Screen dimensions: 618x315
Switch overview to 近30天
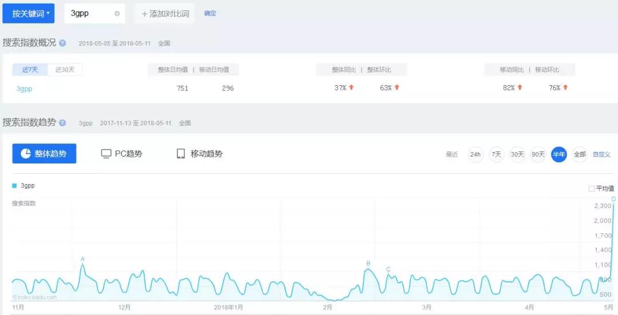tap(65, 70)
